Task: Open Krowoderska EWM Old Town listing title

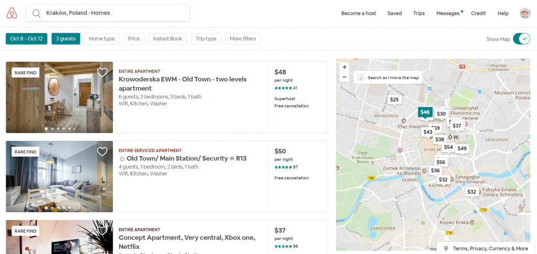Action: point(182,84)
